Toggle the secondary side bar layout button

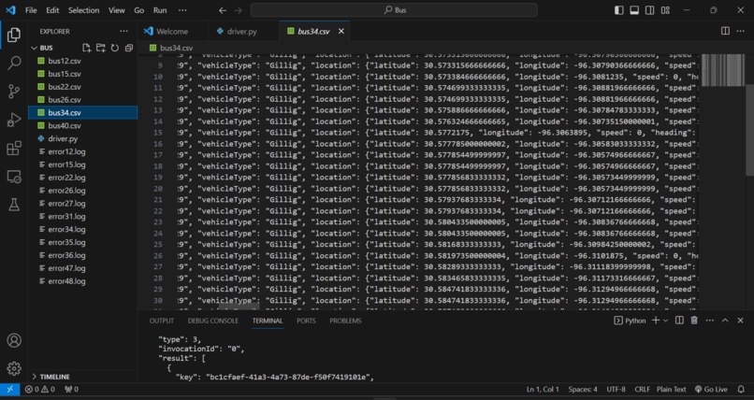[x=649, y=10]
